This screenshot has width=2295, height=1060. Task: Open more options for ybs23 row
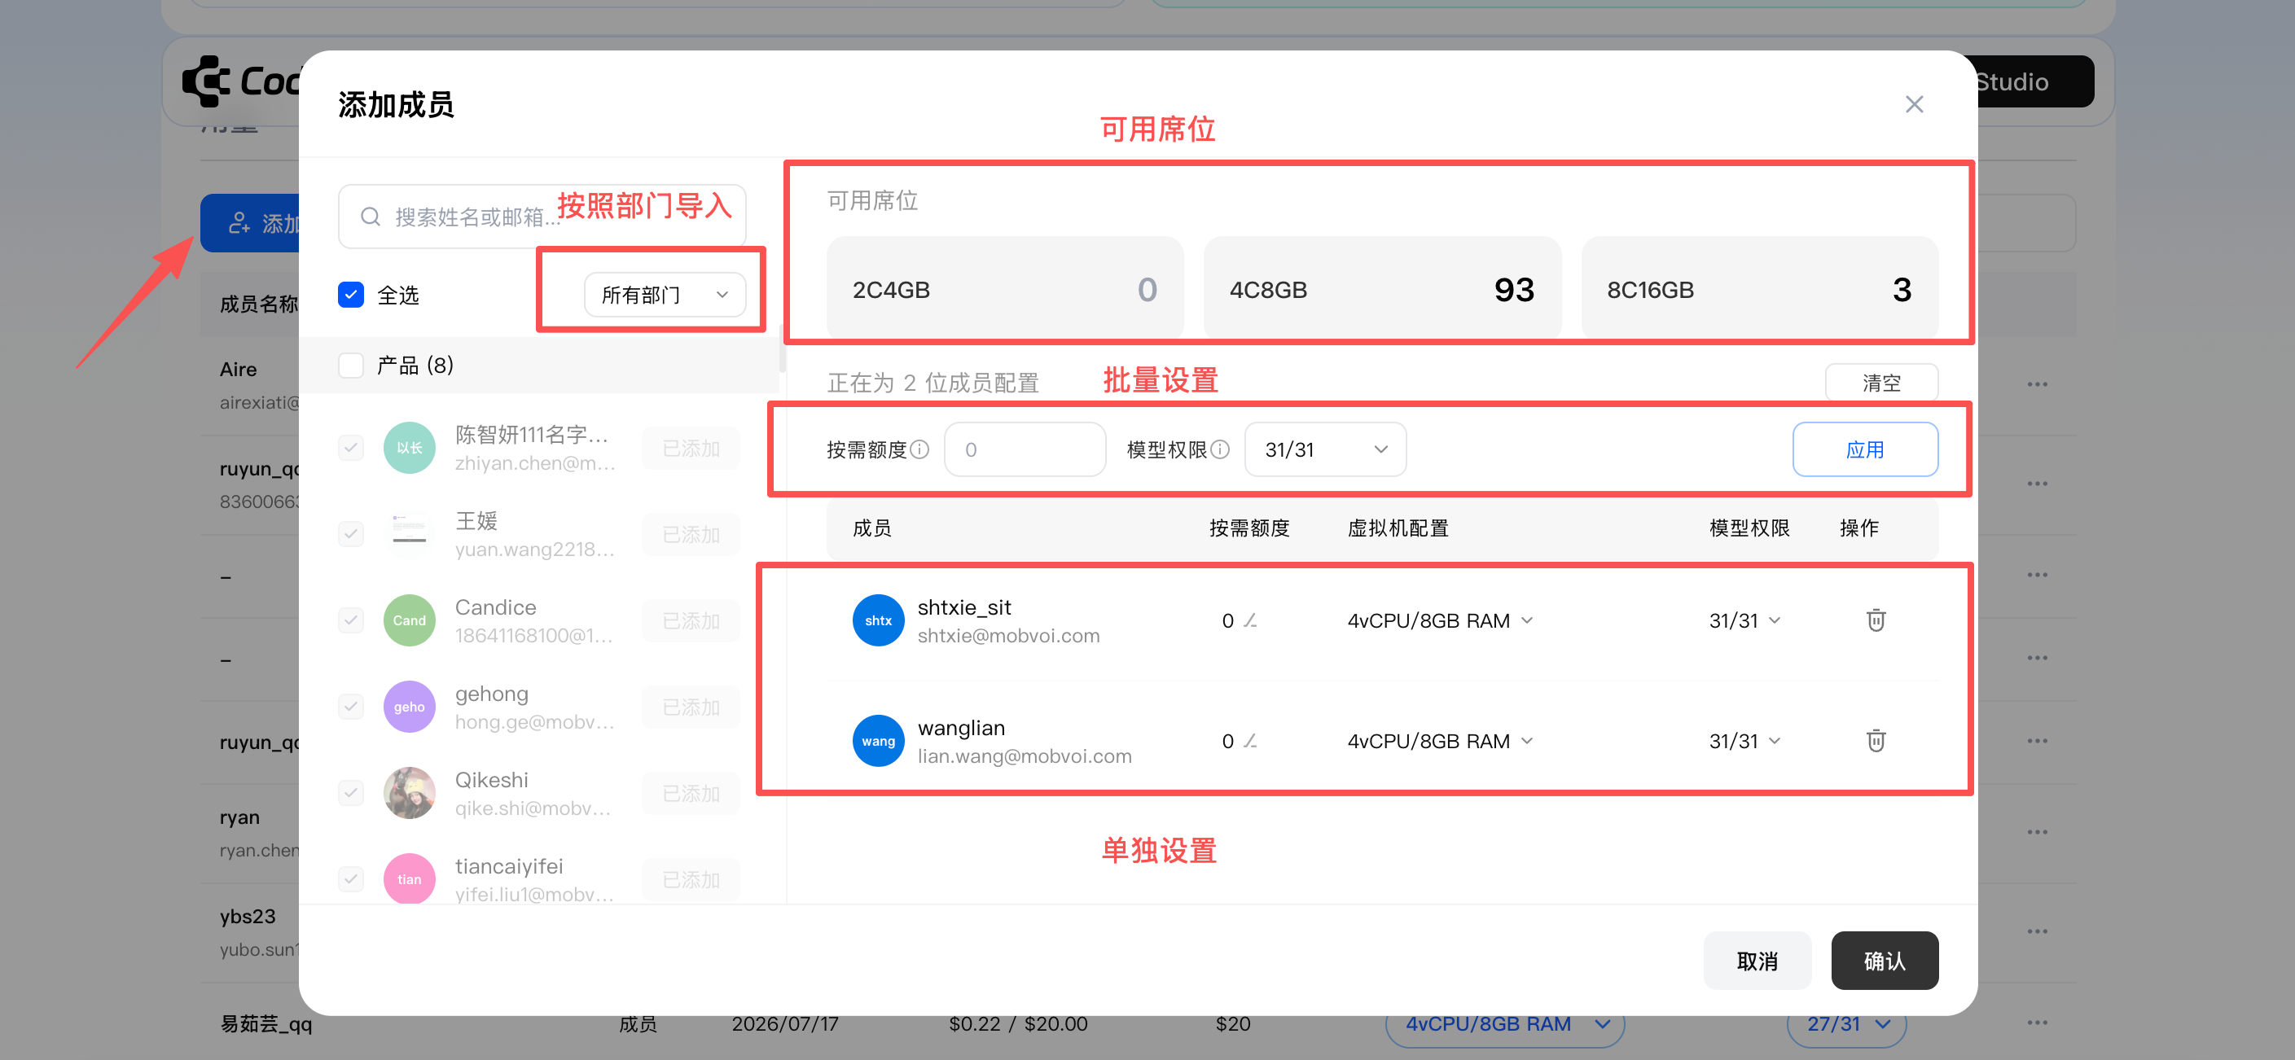2037,931
